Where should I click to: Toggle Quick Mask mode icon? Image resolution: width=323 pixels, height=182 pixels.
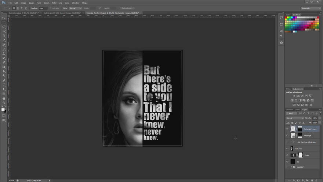(x=4, y=116)
